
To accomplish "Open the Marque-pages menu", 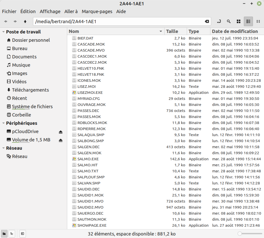I will 97,11.
